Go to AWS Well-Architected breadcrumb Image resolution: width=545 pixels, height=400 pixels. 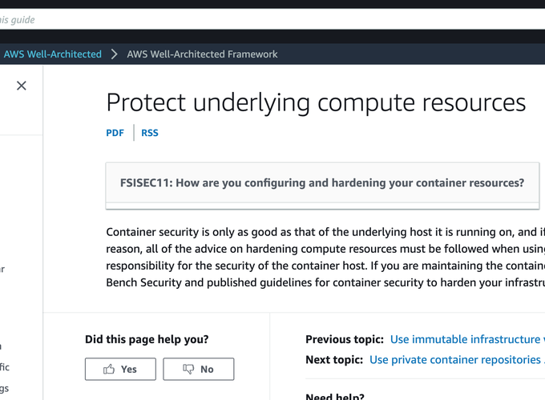tap(53, 54)
